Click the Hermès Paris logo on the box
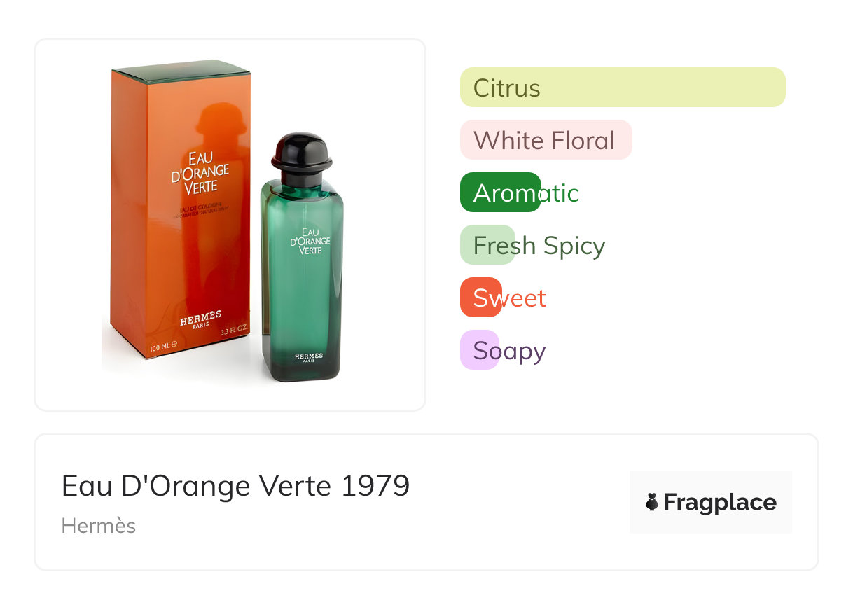This screenshot has height=605, width=853. pyautogui.click(x=200, y=320)
